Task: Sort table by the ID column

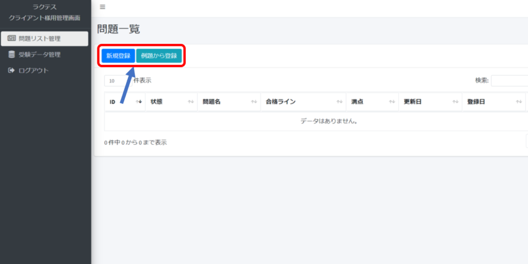Action: [x=125, y=102]
